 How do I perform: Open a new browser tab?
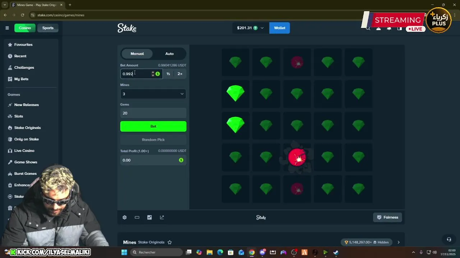(x=70, y=5)
